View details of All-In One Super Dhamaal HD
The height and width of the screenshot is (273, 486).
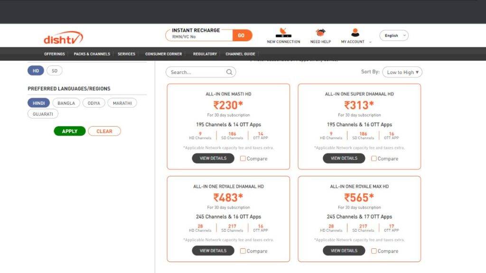click(x=343, y=158)
